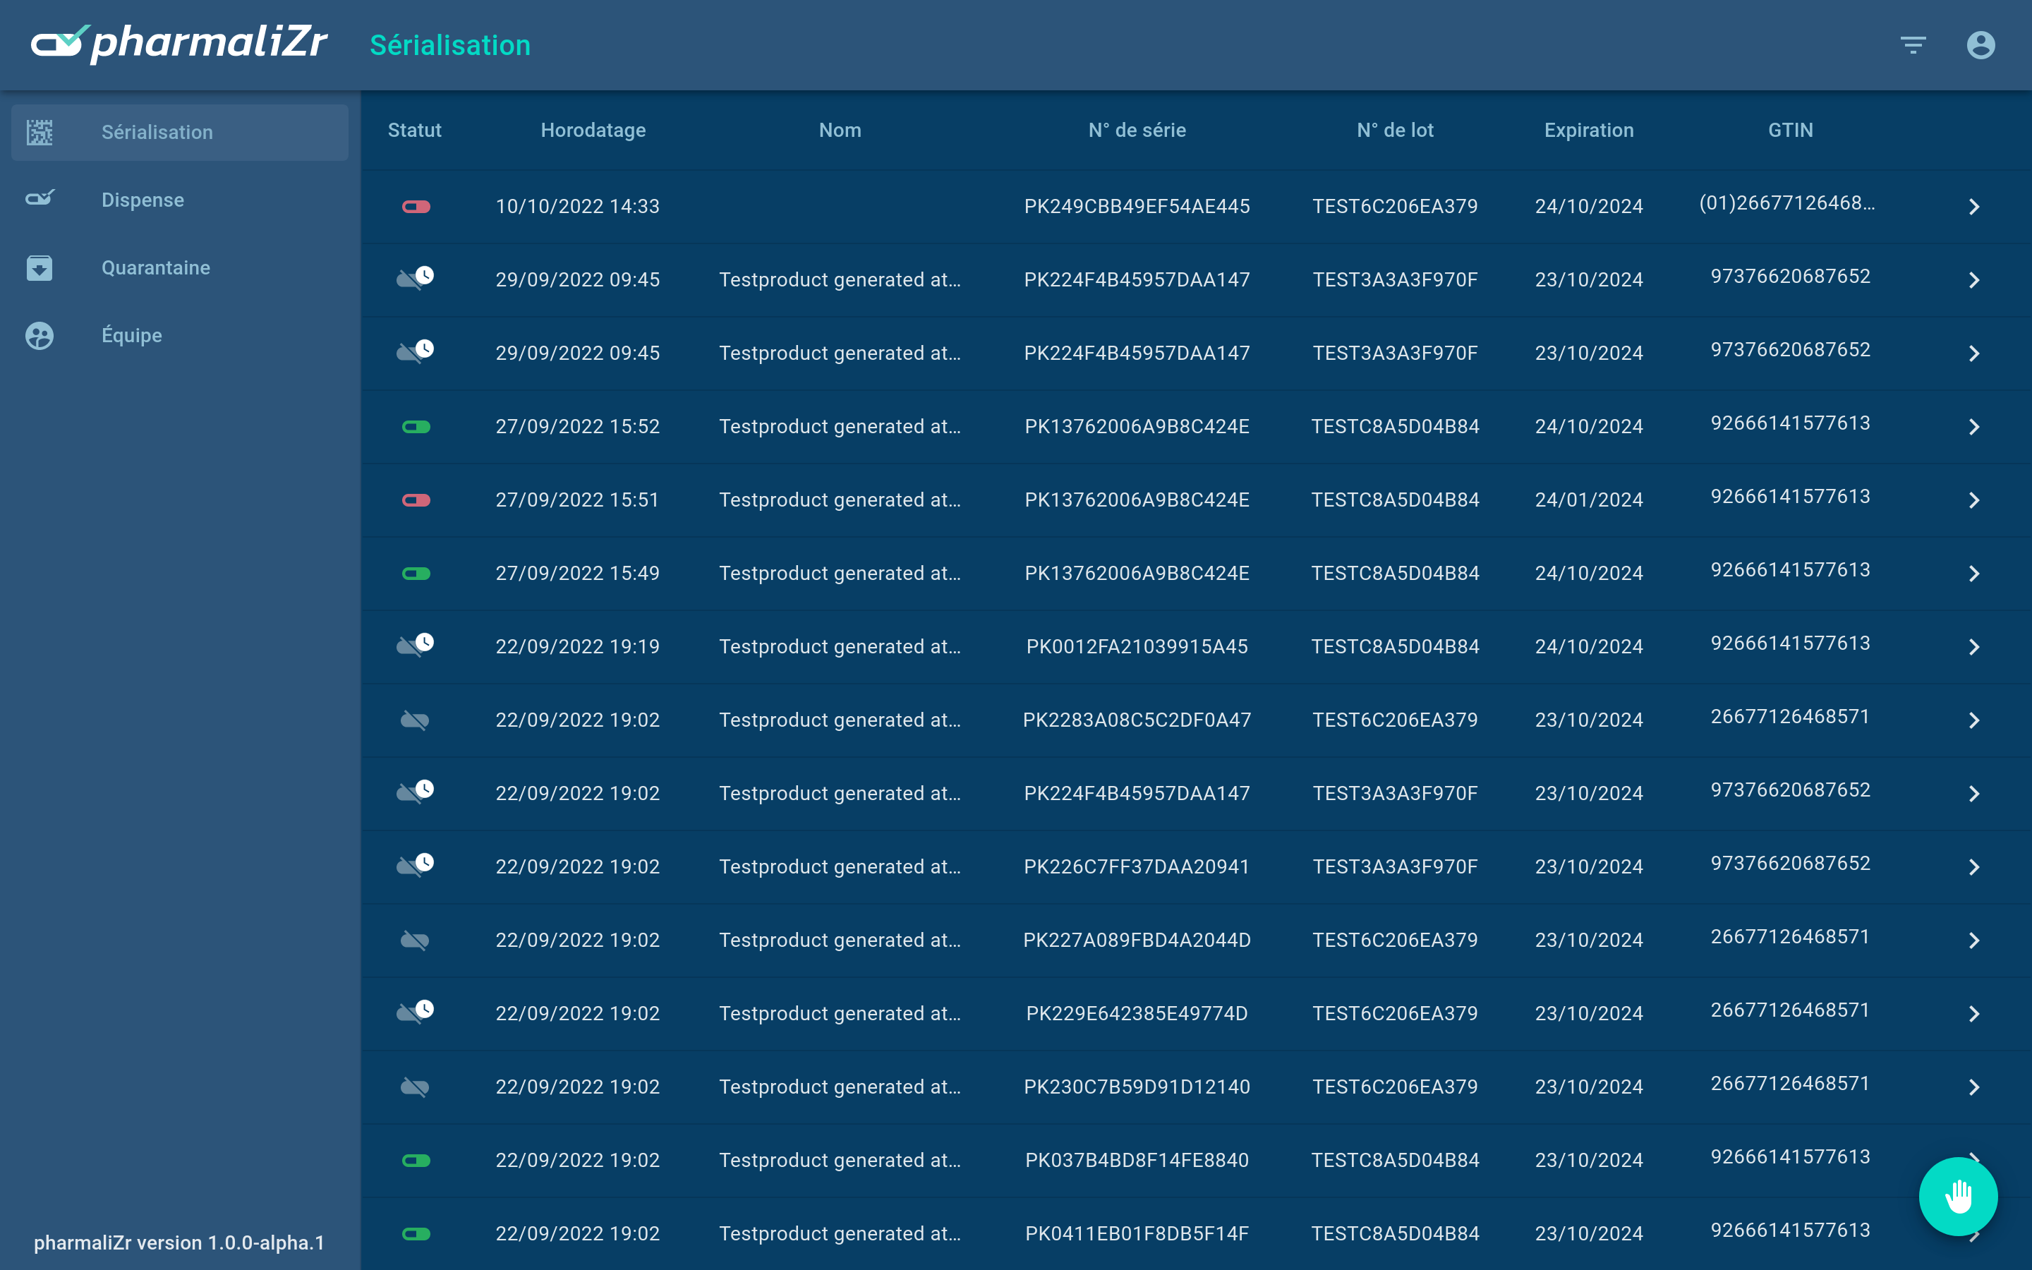Image resolution: width=2032 pixels, height=1270 pixels.
Task: Expand the 27/09/2022 15:49 row using chevron
Action: pos(1974,574)
